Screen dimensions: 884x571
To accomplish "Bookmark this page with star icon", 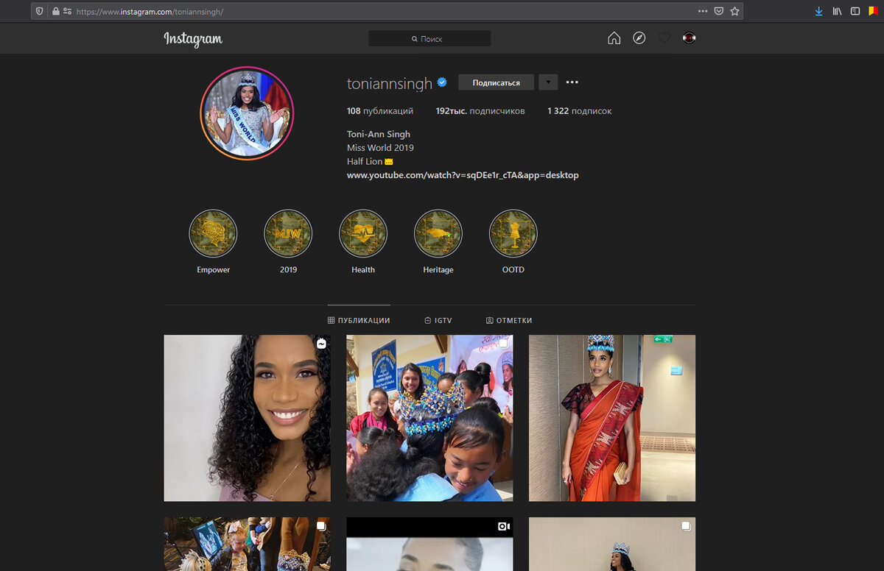I will pyautogui.click(x=734, y=11).
